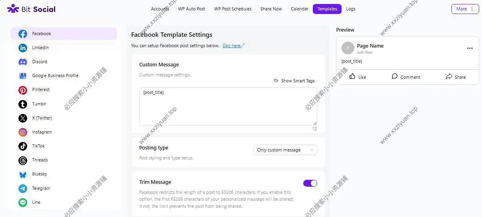This screenshot has height=217, width=482.
Task: Open the Pinterest icon in sidebar
Action: click(x=23, y=90)
